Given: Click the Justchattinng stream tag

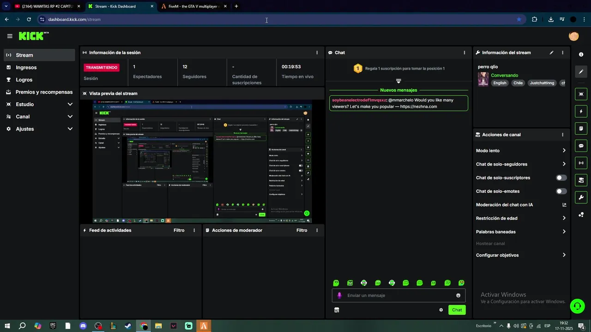Looking at the screenshot, I should pos(542,83).
